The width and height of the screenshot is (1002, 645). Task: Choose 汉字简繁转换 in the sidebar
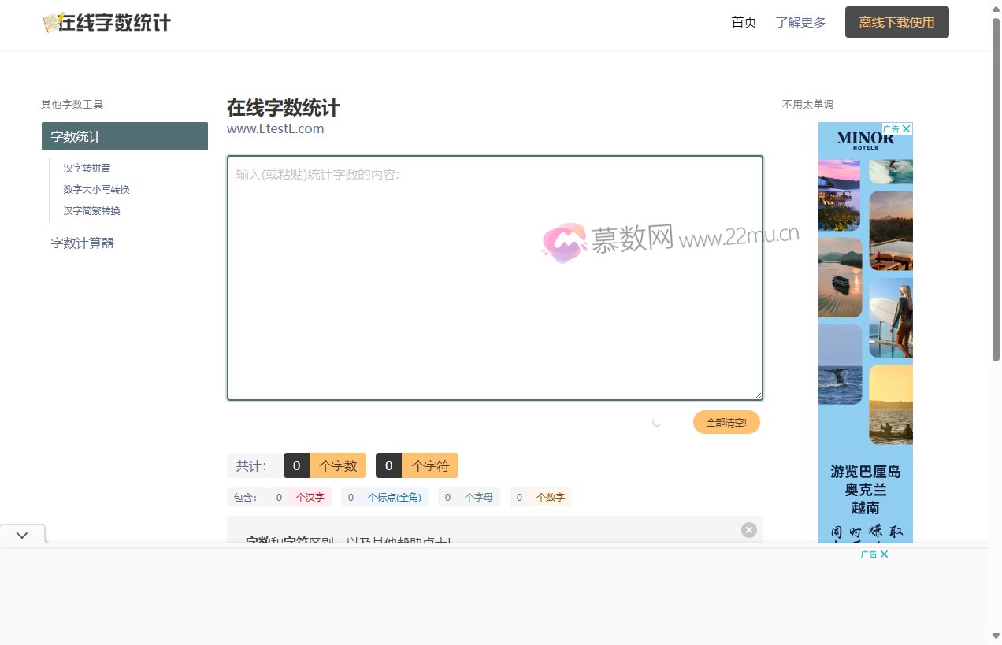pos(91,210)
